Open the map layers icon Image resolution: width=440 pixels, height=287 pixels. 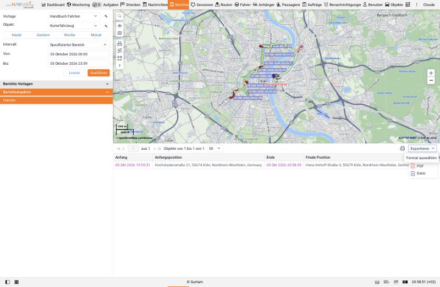point(119,33)
